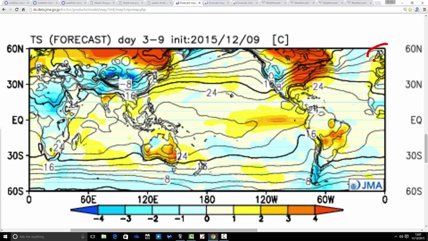Launch Microsoft Edge from the taskbar
Image resolution: width=428 pixels, height=241 pixels.
(x=115, y=237)
